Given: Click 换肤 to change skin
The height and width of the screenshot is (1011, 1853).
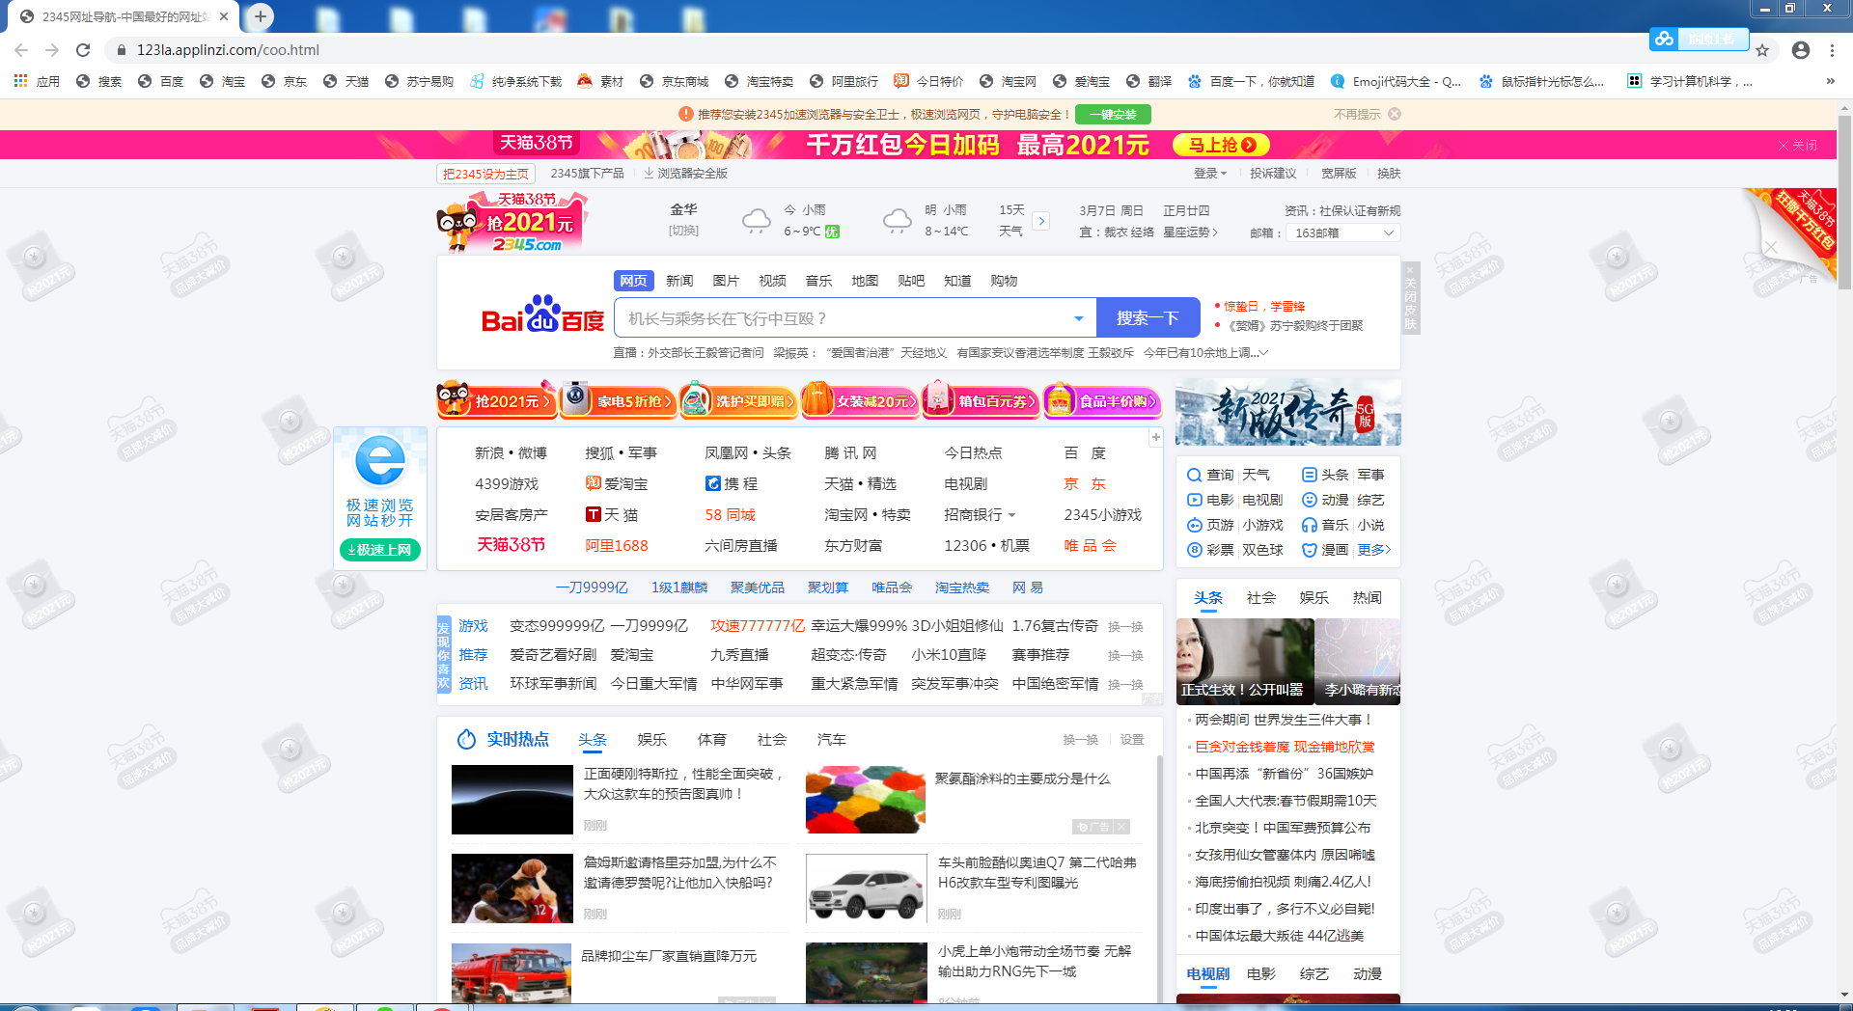Looking at the screenshot, I should pyautogui.click(x=1389, y=174).
